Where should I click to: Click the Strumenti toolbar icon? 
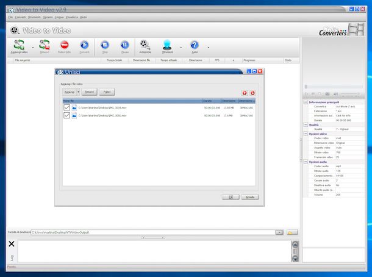pos(167,46)
